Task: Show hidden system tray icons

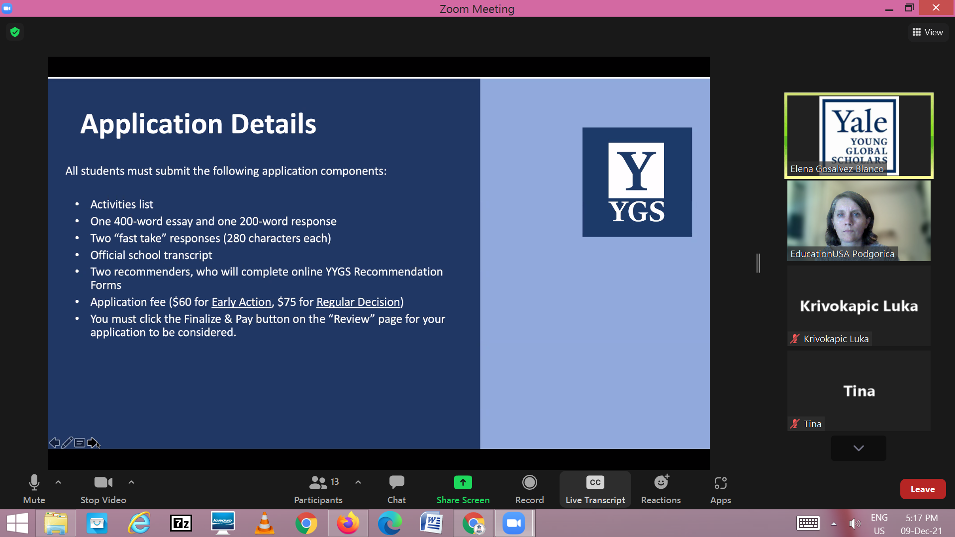Action: [x=834, y=524]
